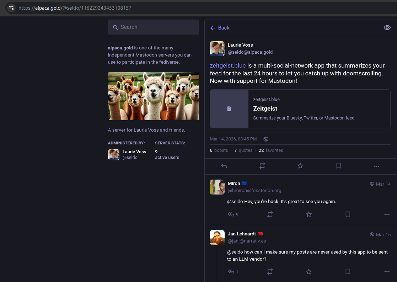Favorite the main post with star icon
Viewport: 397px width, 282px height.
[300, 166]
